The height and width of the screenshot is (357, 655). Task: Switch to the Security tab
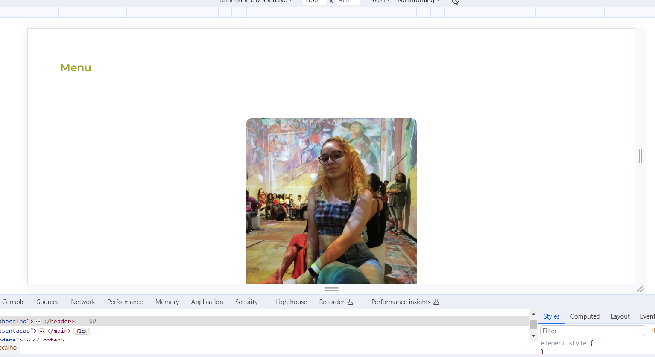246,302
